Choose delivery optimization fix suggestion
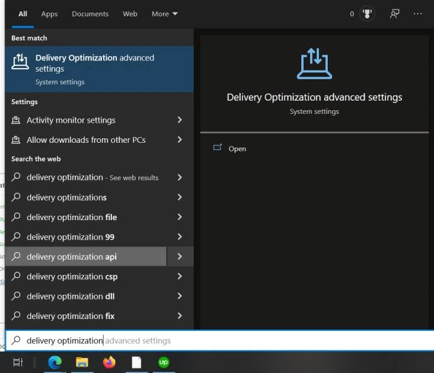This screenshot has width=434, height=373. pyautogui.click(x=86, y=316)
